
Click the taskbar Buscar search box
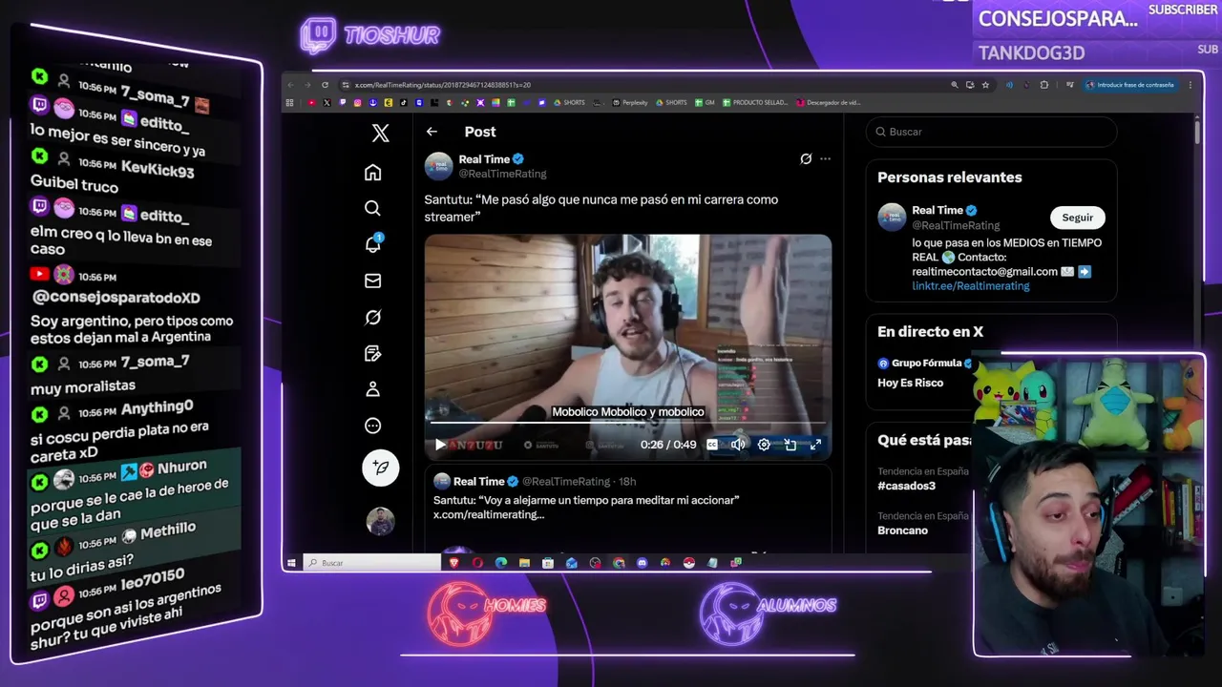coord(372,563)
